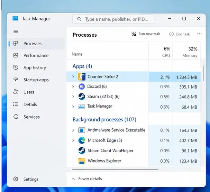Click the Steam Client WebHelper icon
Image resolution: width=210 pixels, height=192 pixels.
(82, 150)
